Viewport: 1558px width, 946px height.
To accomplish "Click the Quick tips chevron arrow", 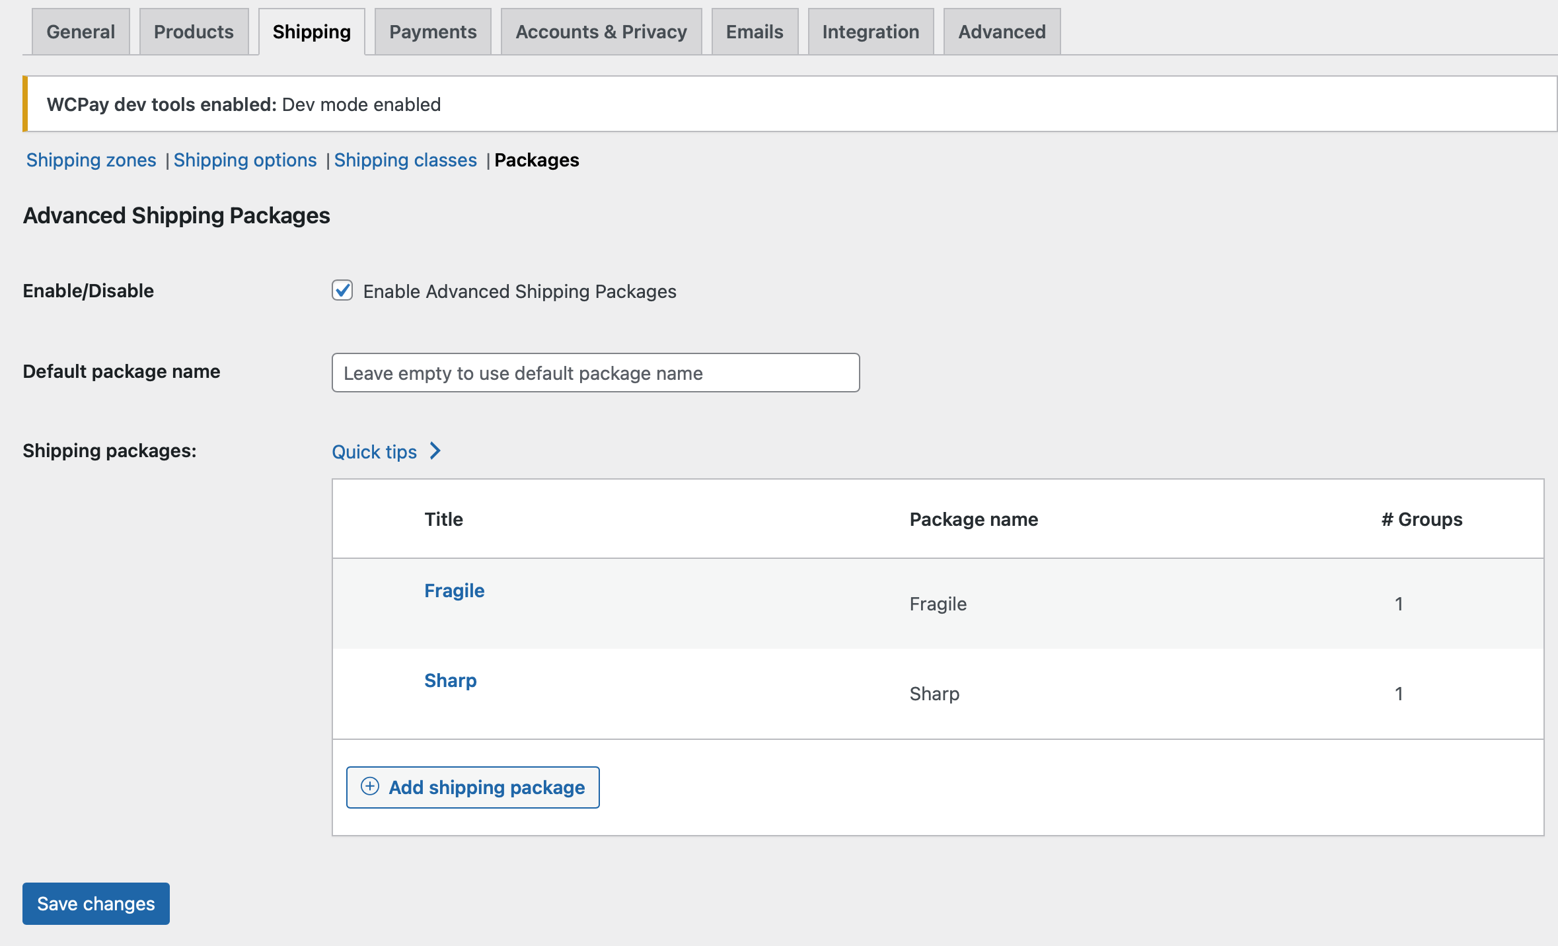I will 435,451.
